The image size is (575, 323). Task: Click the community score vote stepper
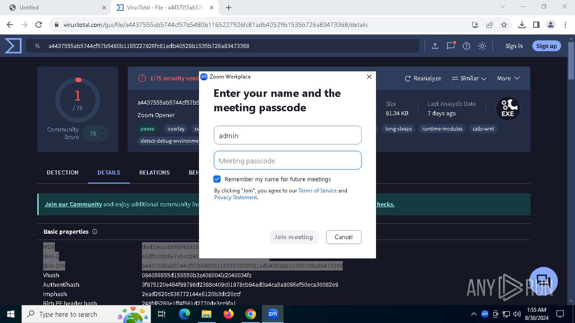[x=102, y=133]
